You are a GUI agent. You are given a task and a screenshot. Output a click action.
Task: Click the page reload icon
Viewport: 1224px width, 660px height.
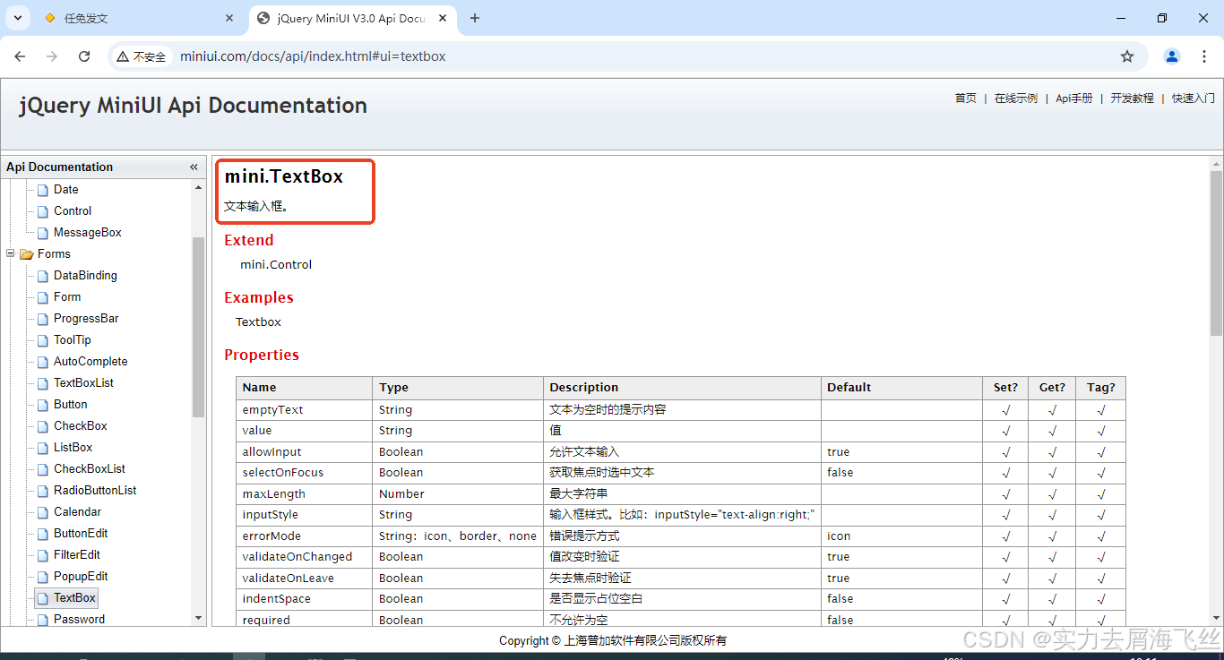(84, 56)
